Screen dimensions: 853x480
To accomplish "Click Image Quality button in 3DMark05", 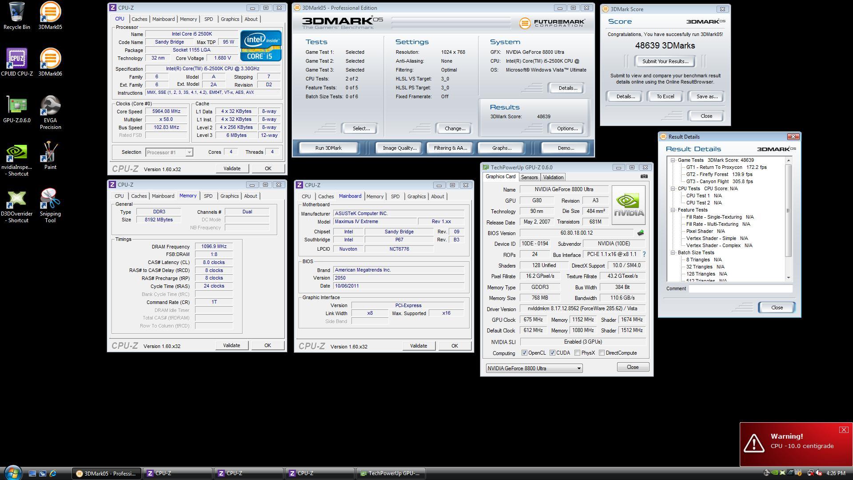I will 399,148.
